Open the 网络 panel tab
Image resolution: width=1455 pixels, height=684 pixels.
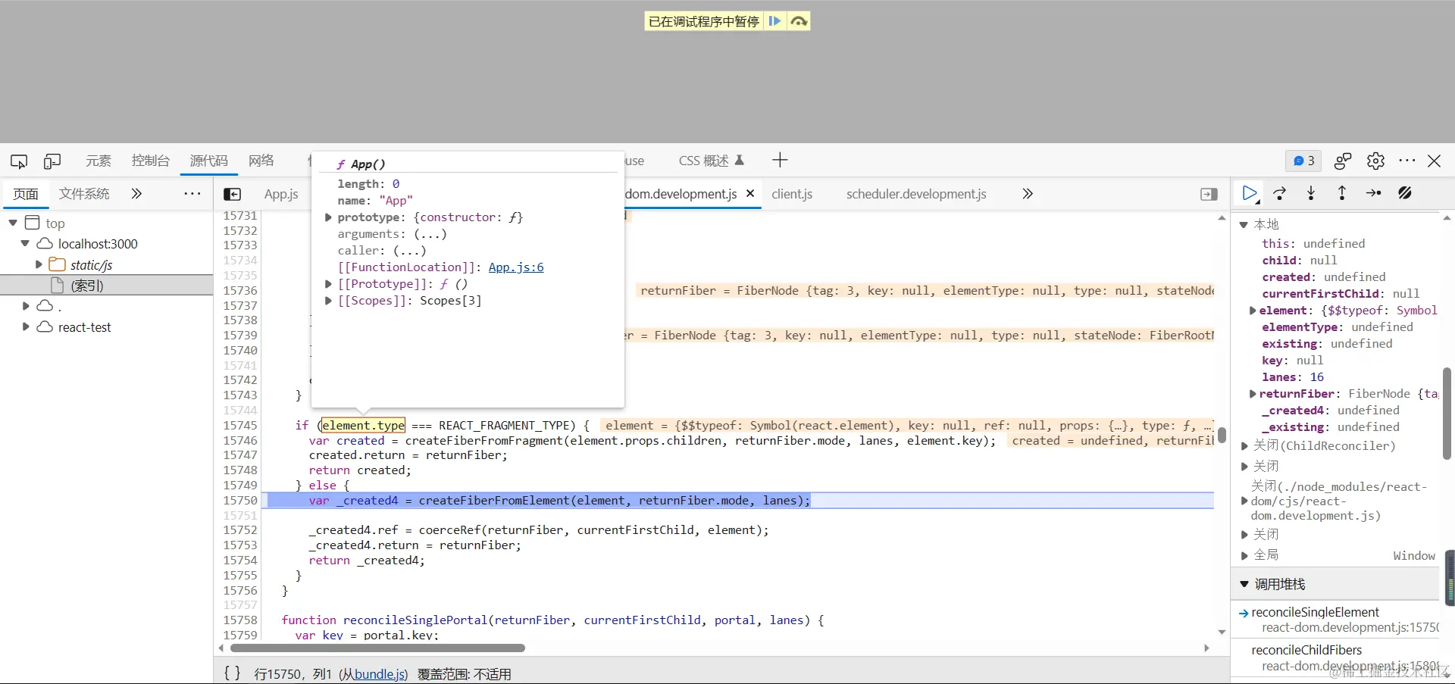tap(261, 161)
